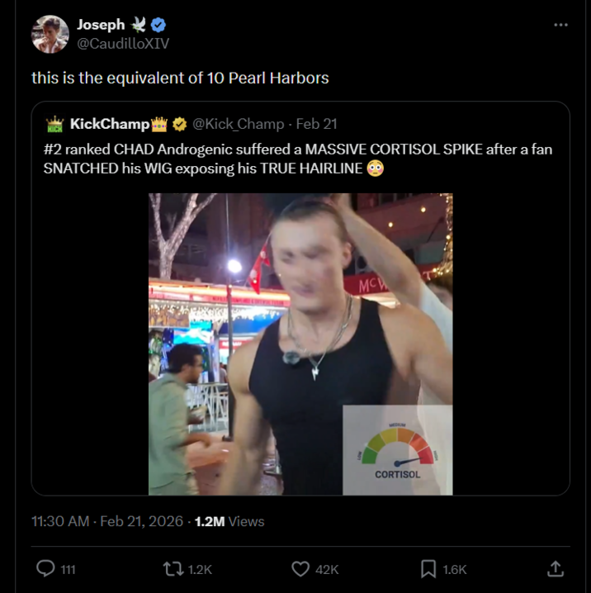591x593 pixels.
Task: Open the share icon menu
Action: 556,568
